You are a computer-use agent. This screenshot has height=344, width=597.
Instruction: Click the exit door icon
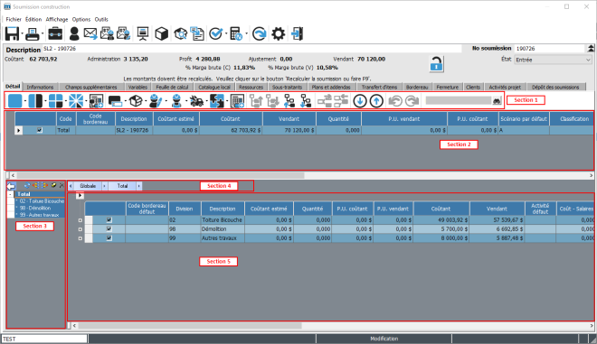[x=297, y=33]
